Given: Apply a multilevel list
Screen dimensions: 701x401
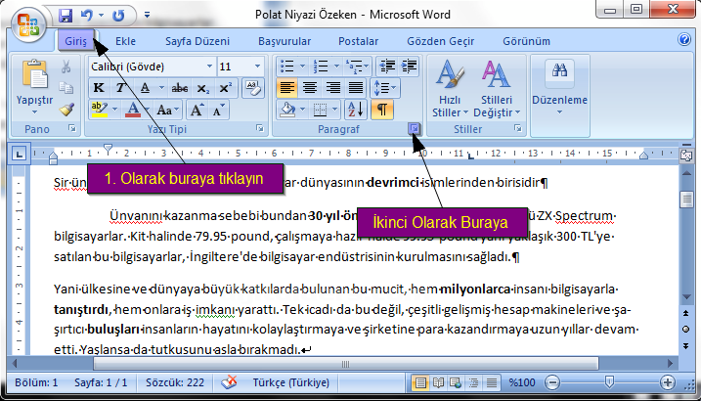Looking at the screenshot, I should pyautogui.click(x=355, y=67).
